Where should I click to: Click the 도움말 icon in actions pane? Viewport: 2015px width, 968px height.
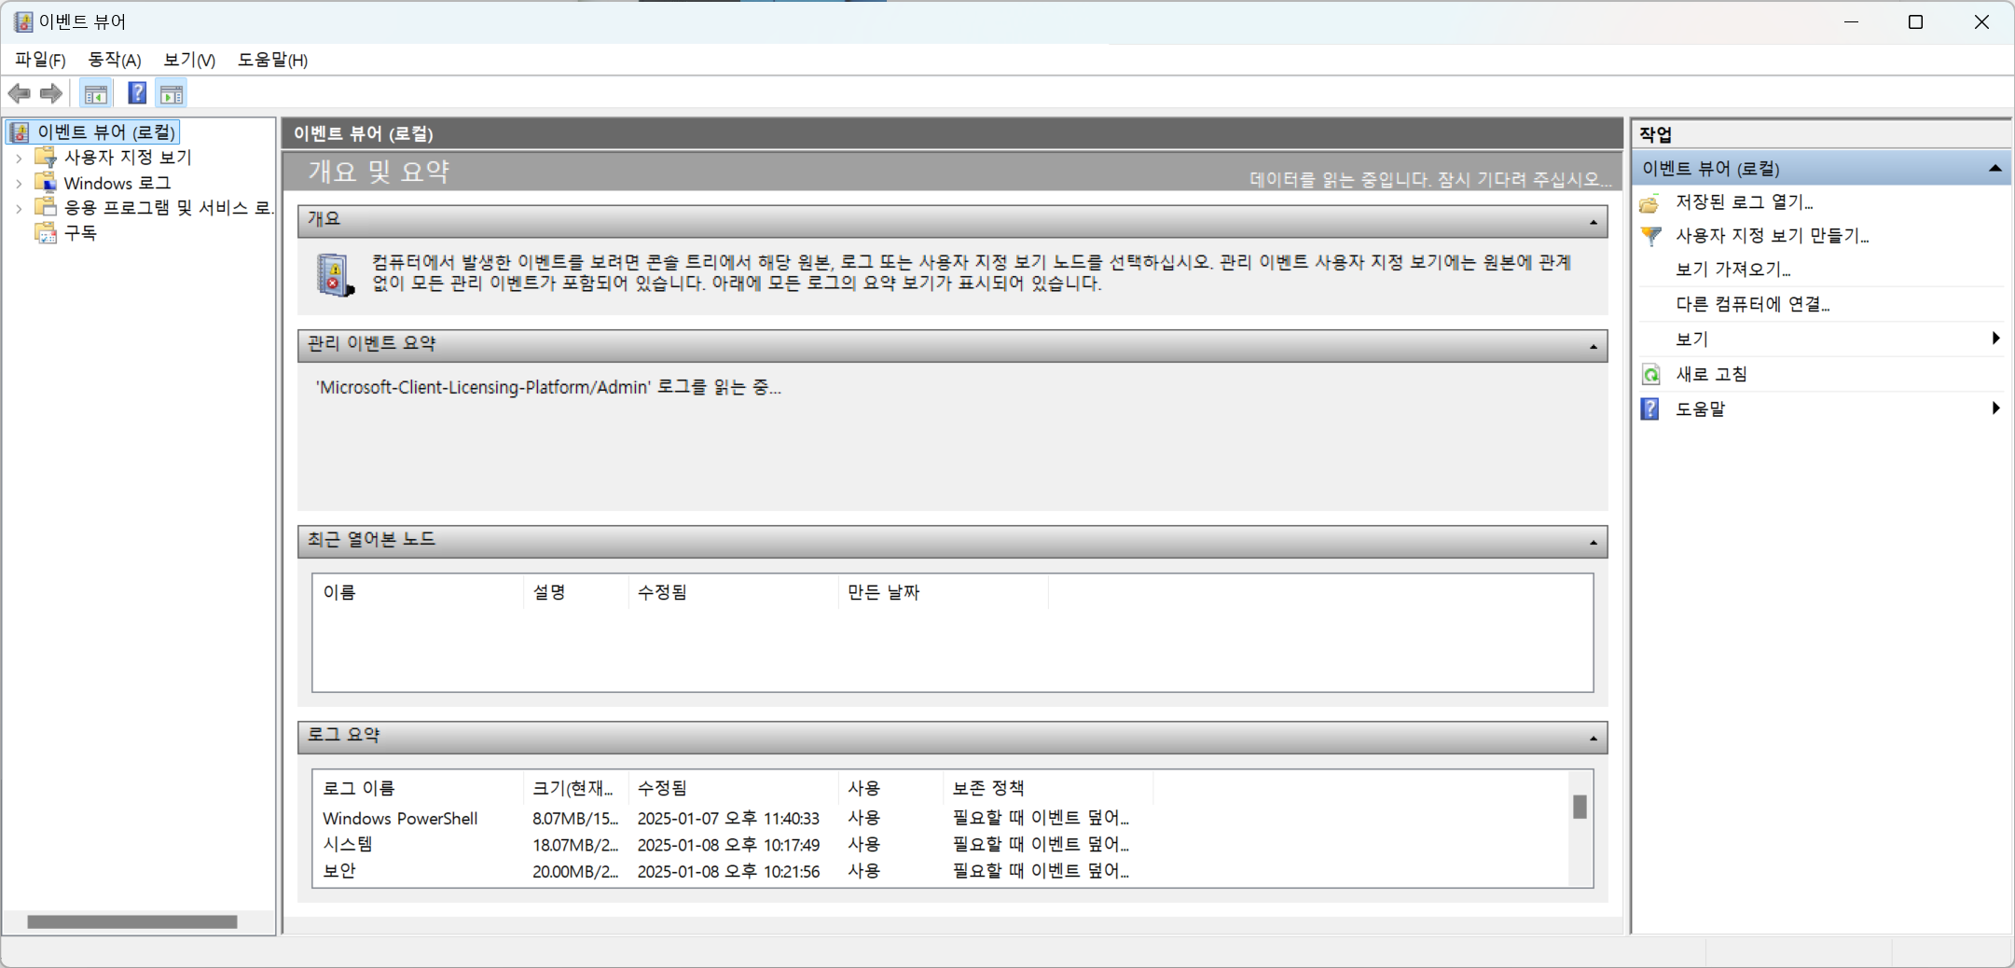1650,408
